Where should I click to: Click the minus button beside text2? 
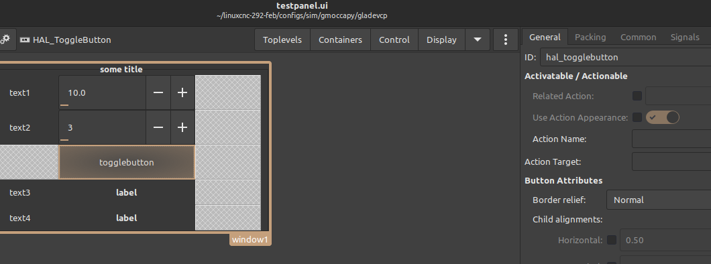click(158, 128)
